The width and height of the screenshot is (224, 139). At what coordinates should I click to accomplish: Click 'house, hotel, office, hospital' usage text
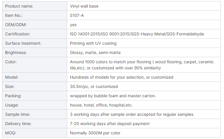[x=101, y=105]
